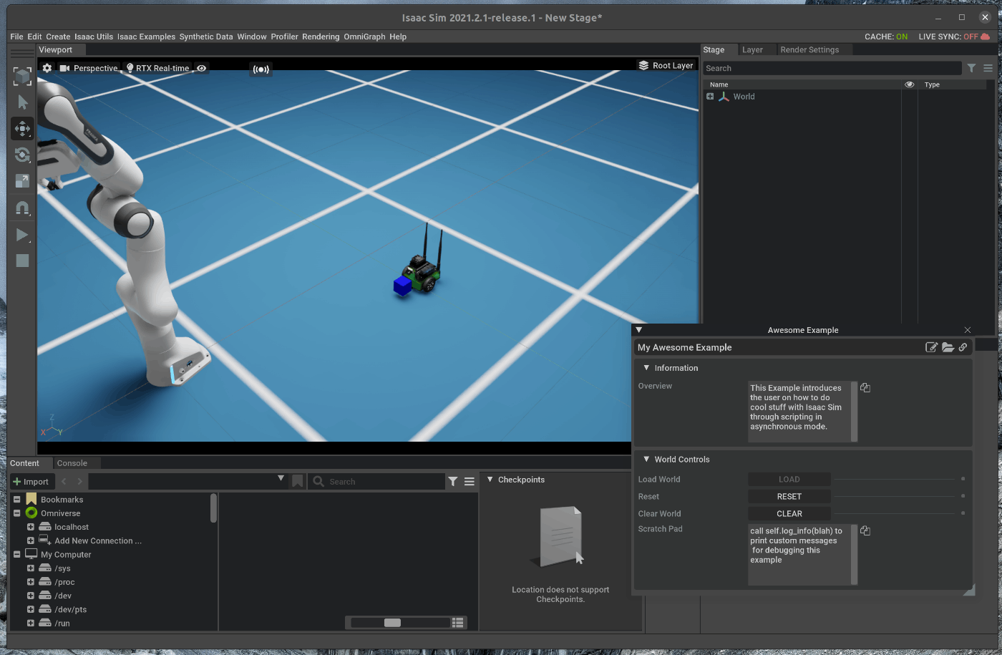Start simulation with Play button

click(22, 235)
